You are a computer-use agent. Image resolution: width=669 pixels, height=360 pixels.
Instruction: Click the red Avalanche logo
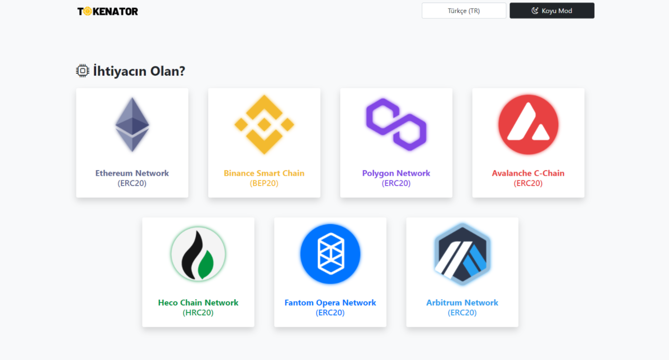[528, 124]
